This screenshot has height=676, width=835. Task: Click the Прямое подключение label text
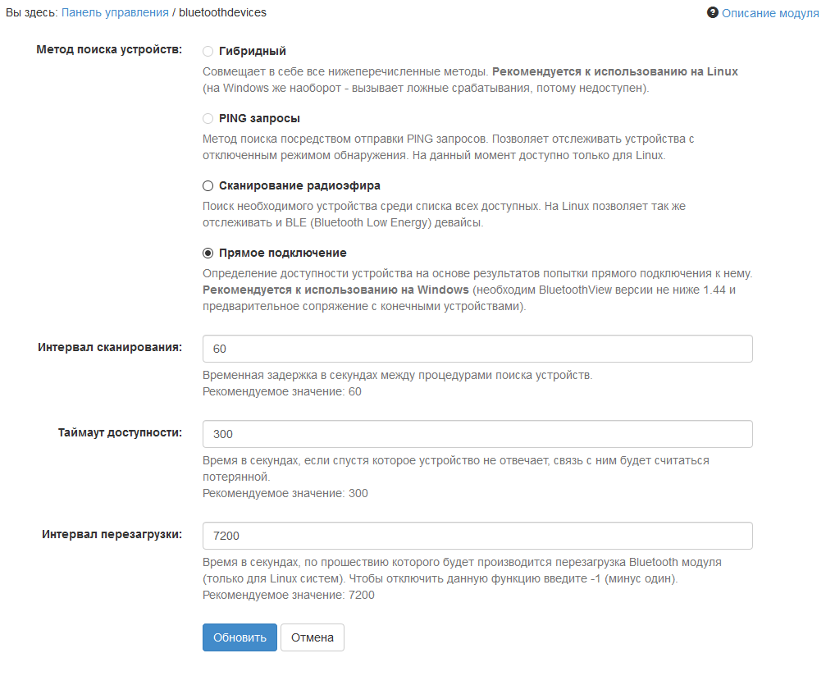point(282,253)
